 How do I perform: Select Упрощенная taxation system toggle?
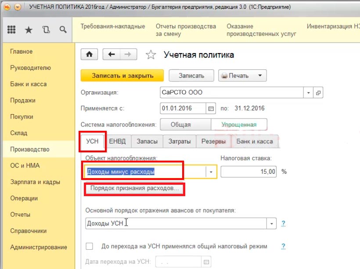tap(239, 125)
